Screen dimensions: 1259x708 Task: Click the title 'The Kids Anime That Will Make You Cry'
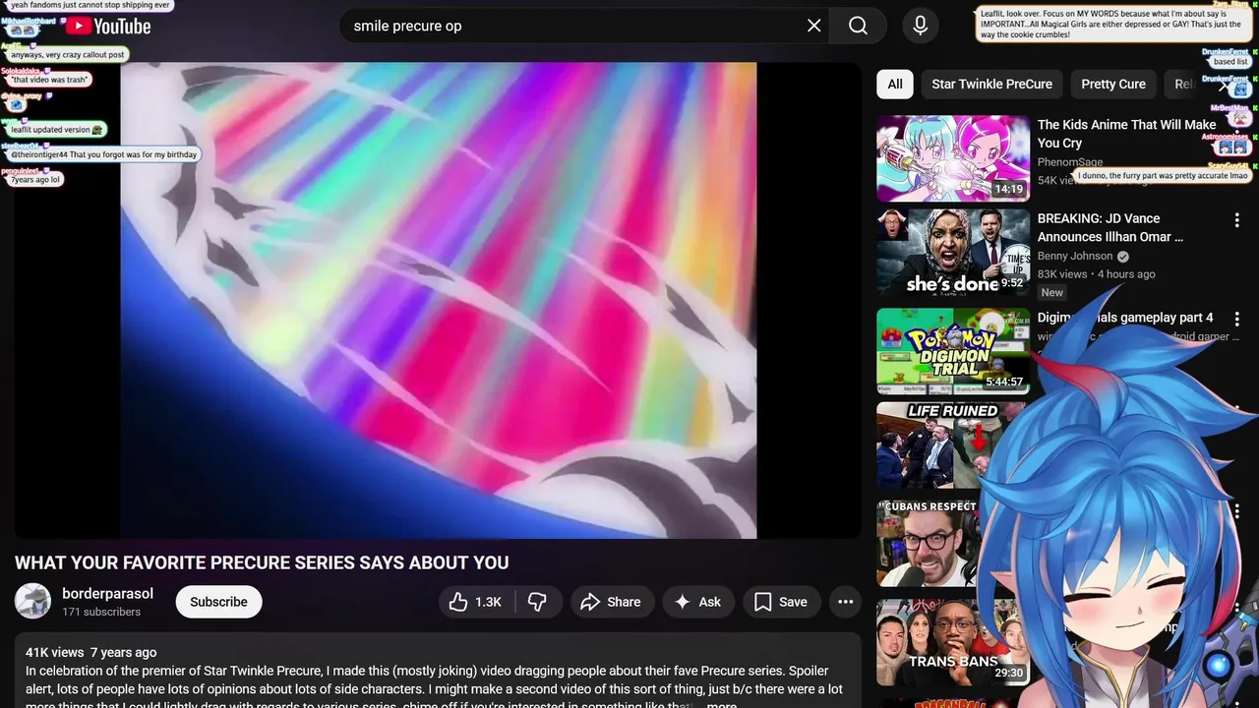point(1126,134)
